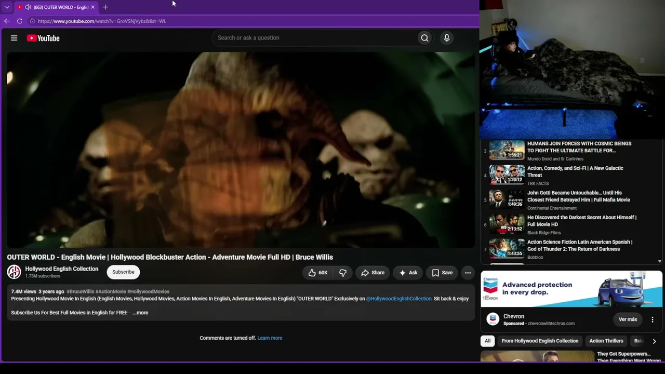The image size is (665, 374).
Task: Go back with the browser arrow
Action: click(7, 21)
